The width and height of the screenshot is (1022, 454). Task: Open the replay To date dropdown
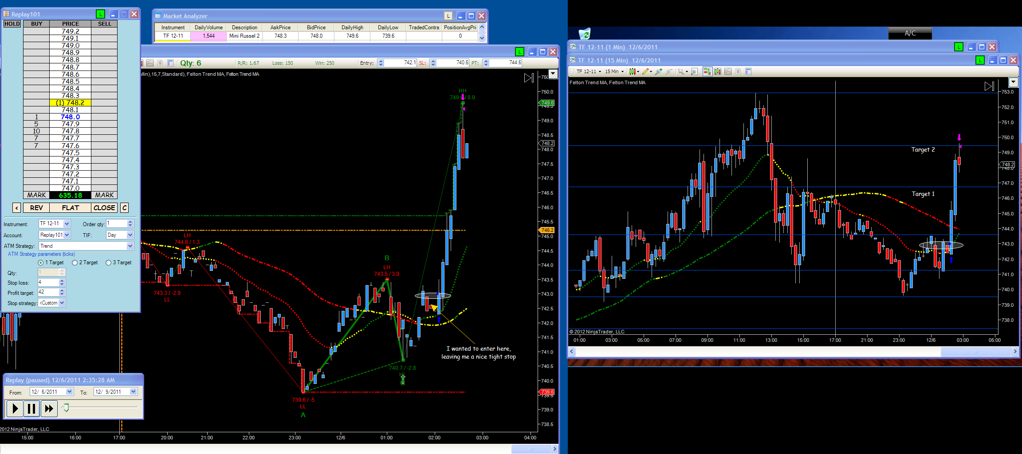pos(133,392)
